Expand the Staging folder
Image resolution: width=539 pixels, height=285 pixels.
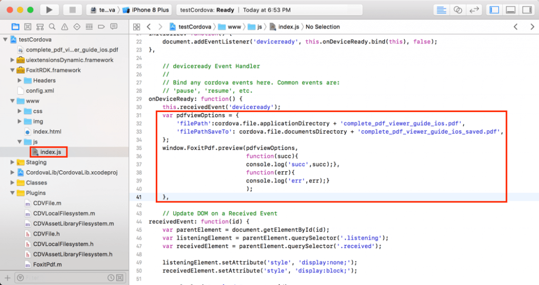coord(13,162)
